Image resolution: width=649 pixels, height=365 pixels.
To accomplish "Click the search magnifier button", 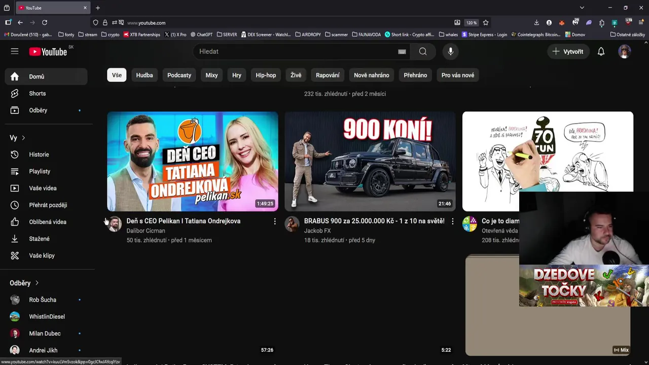I will pos(423,51).
